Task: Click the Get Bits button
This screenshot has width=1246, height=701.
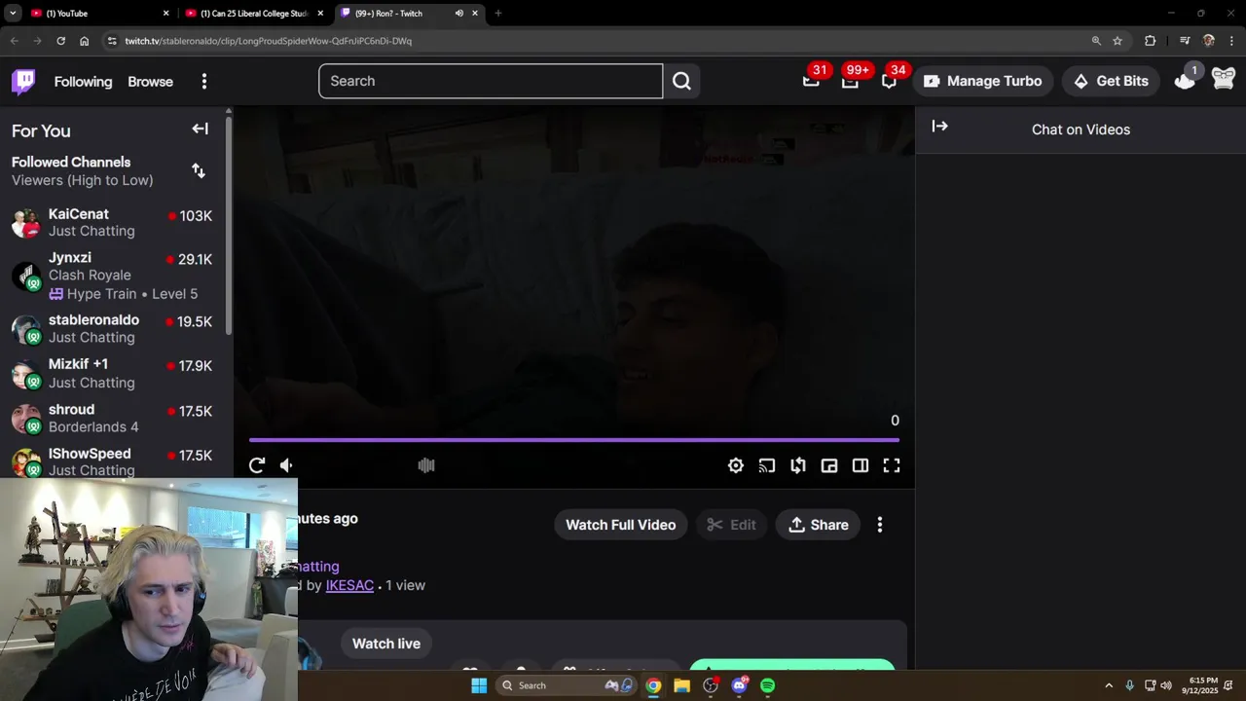Action: coord(1112,81)
